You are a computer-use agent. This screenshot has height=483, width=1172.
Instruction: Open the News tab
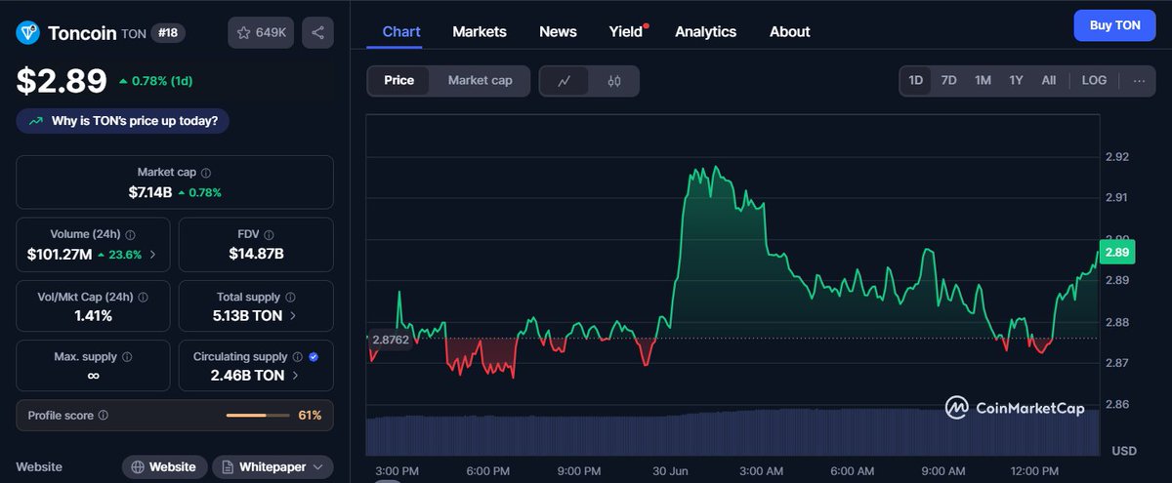click(558, 31)
